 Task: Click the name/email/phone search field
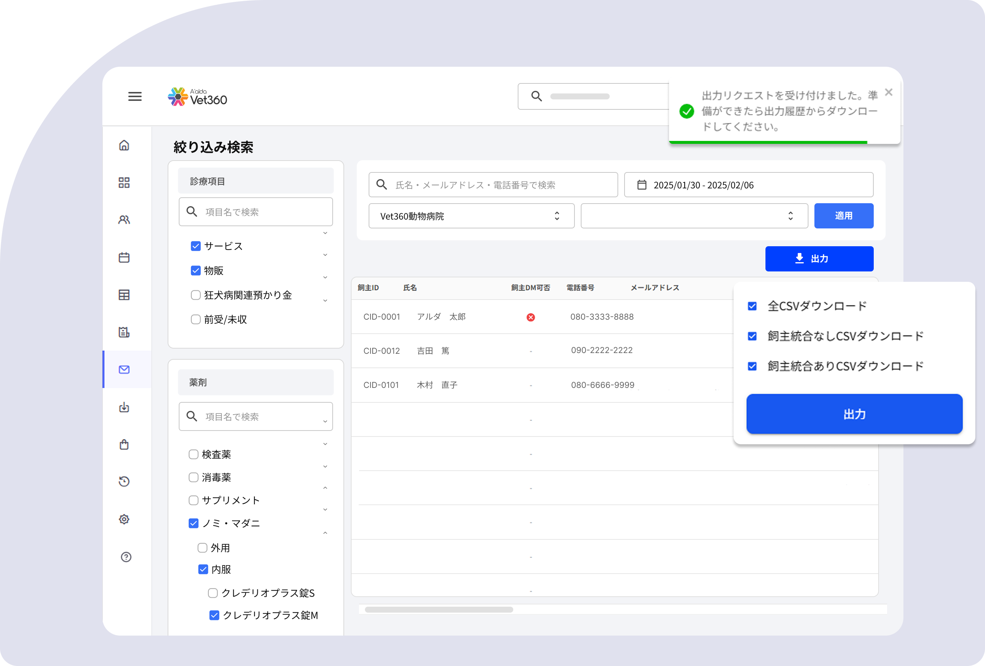tap(493, 185)
